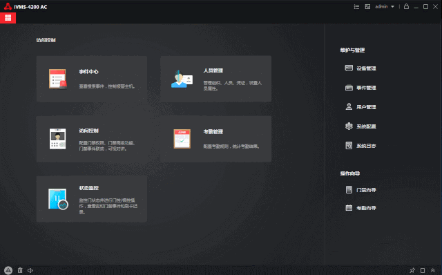The width and height of the screenshot is (442, 275).
Task: Open the task list icon in title bar
Action: [356, 6]
